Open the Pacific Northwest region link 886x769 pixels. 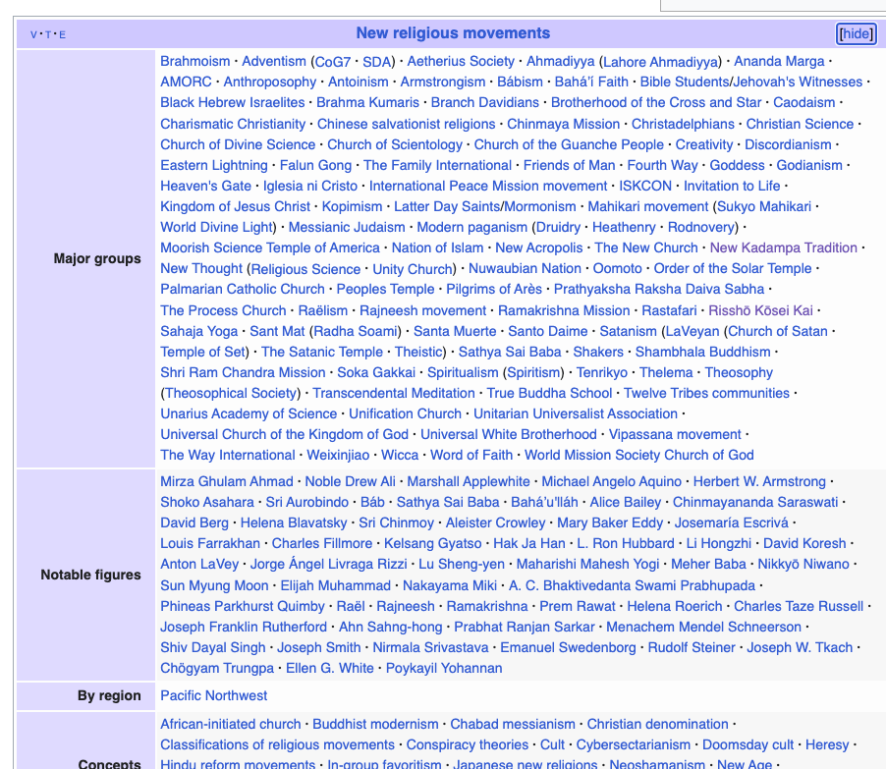213,695
